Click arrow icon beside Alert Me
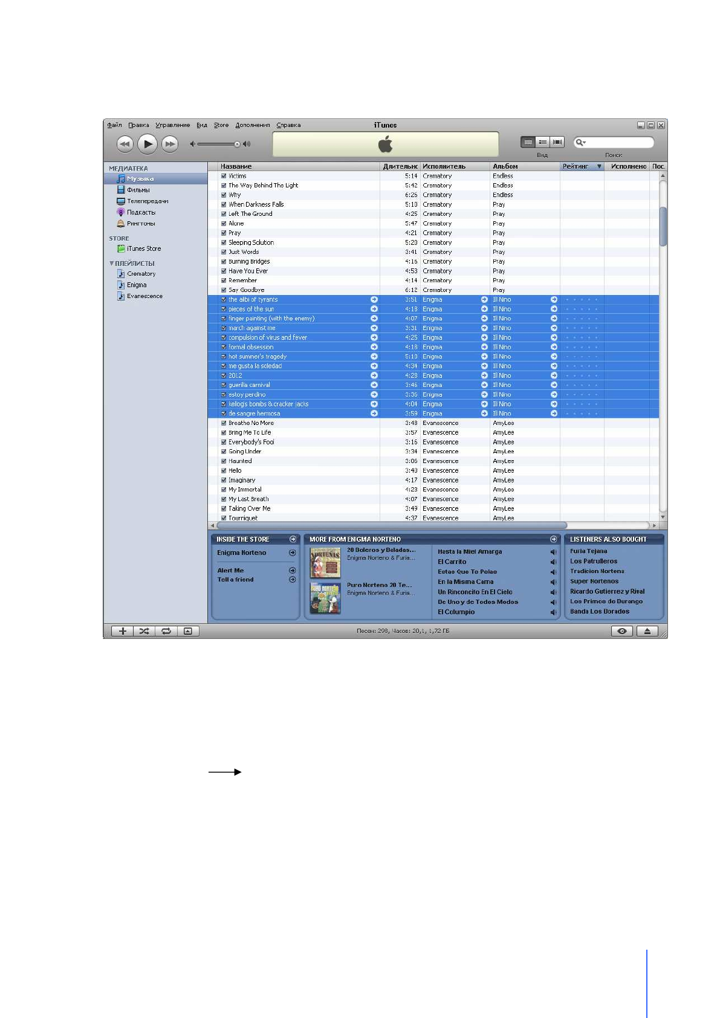Screen dimensions: 720x1018 [293, 571]
